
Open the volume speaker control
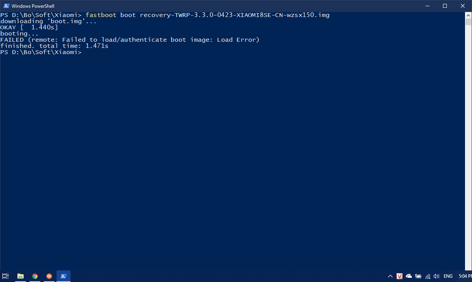click(x=437, y=276)
